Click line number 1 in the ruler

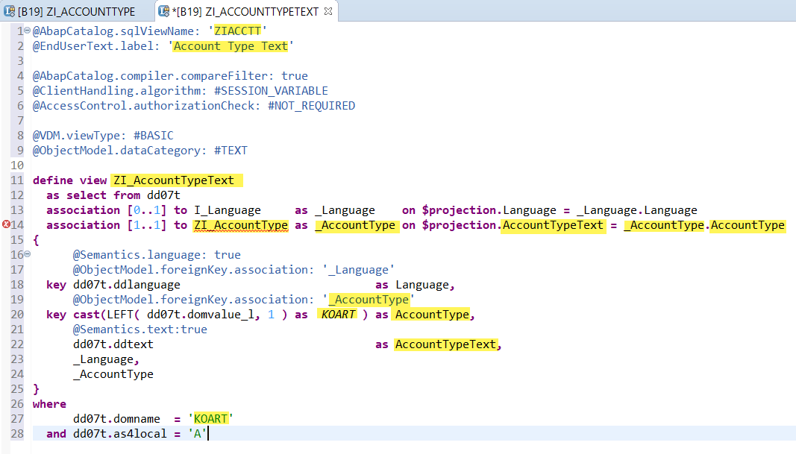click(18, 31)
